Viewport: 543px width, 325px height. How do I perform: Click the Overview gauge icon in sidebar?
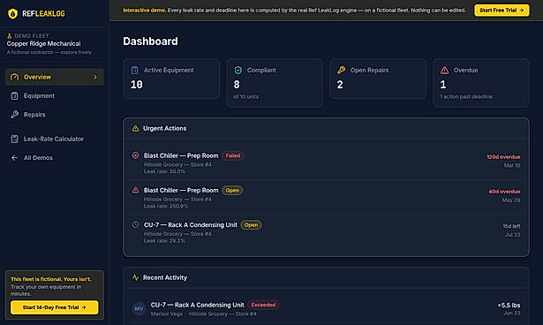[x=14, y=77]
